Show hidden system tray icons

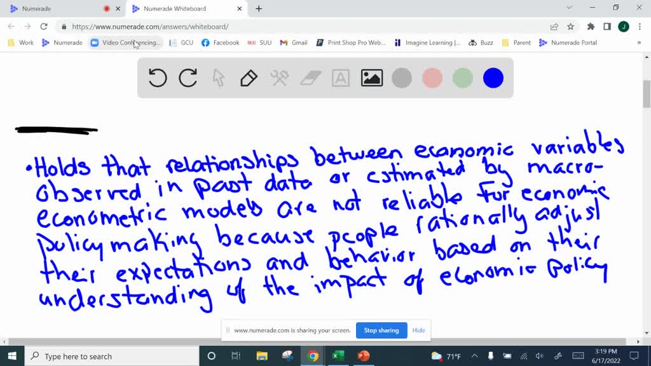(x=474, y=356)
